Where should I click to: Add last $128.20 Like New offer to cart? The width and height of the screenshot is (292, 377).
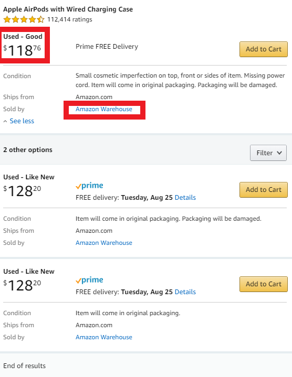[263, 284]
